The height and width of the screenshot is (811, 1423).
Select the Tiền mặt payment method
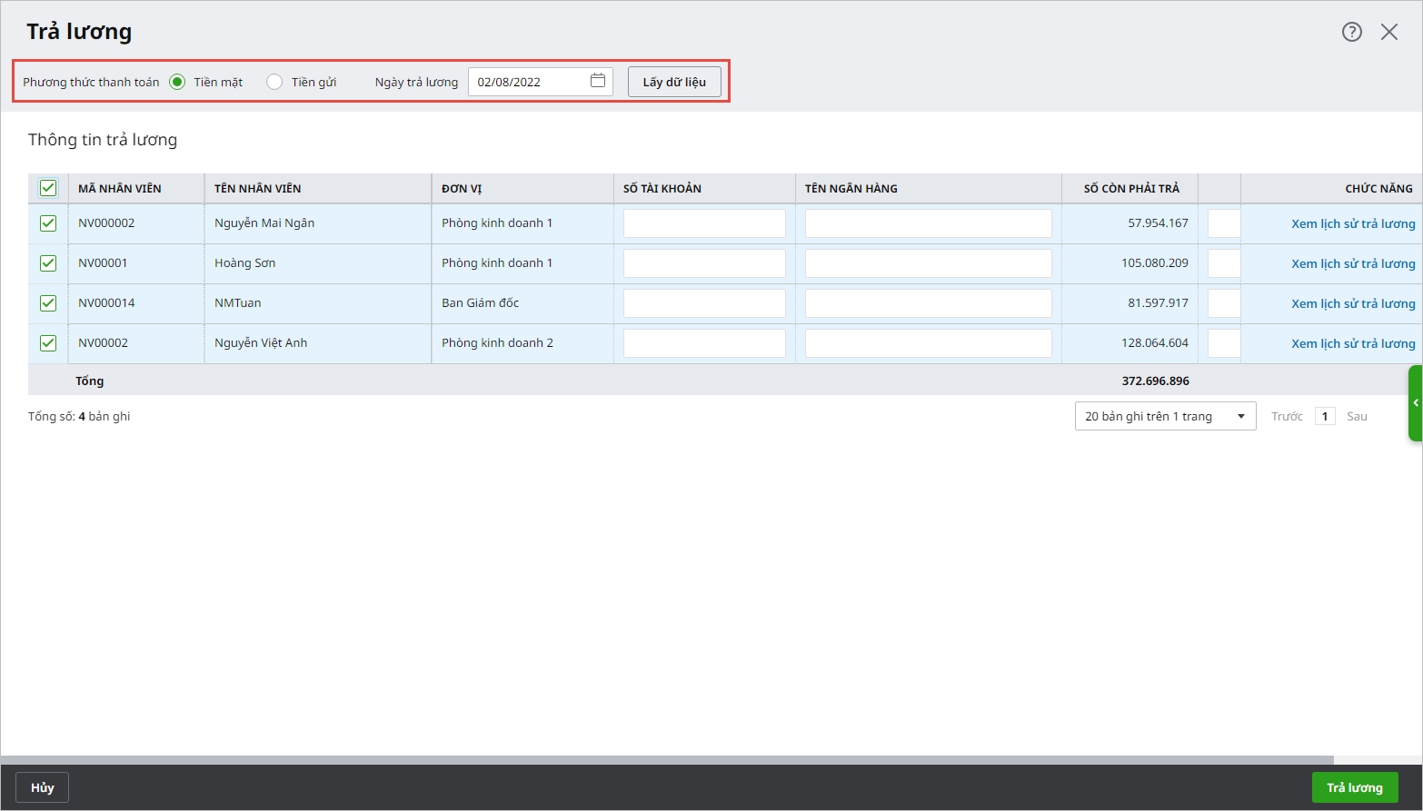[x=177, y=82]
